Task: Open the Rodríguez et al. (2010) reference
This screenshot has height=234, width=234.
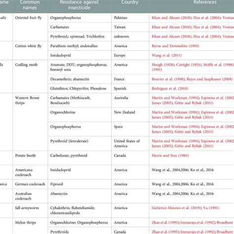Action: [170, 88]
